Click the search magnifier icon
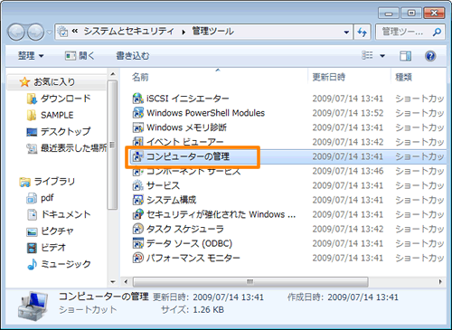 tap(437, 32)
